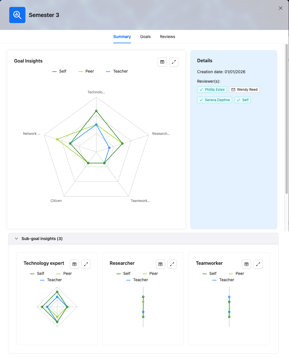Screen dimensions: 289x357
Task: Expand the Teamworker chart
Action: coord(258,264)
